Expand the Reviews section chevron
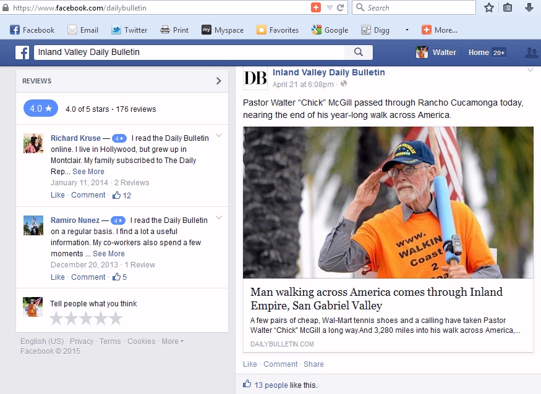 coord(218,81)
